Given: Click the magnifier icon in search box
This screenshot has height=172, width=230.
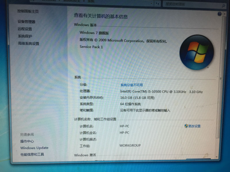Looking at the screenshot, I should (x=223, y=6).
